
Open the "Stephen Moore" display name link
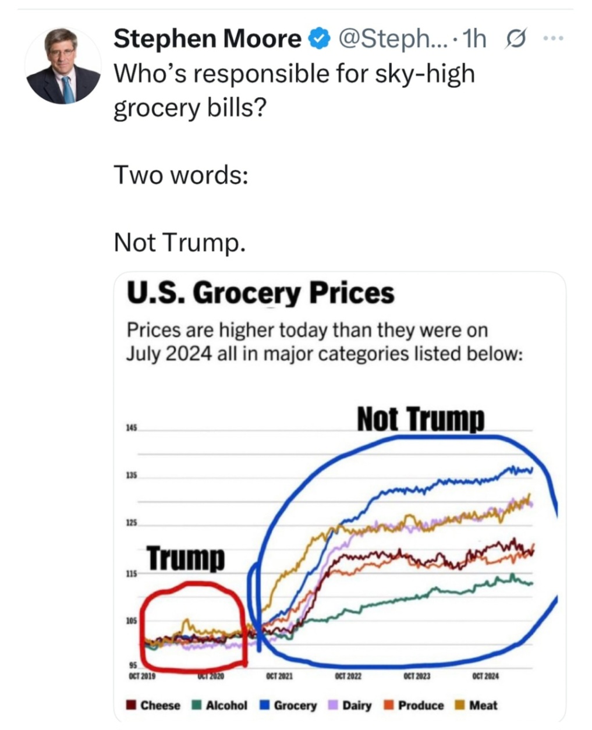207,39
